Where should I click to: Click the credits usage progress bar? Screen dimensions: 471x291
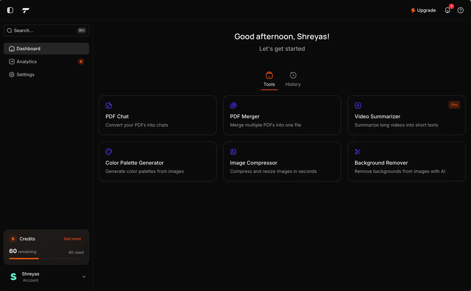pos(46,259)
